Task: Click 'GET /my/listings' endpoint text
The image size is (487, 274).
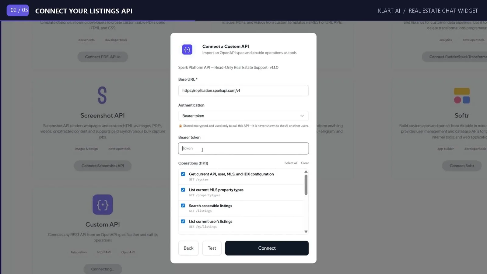Action: click(x=203, y=227)
